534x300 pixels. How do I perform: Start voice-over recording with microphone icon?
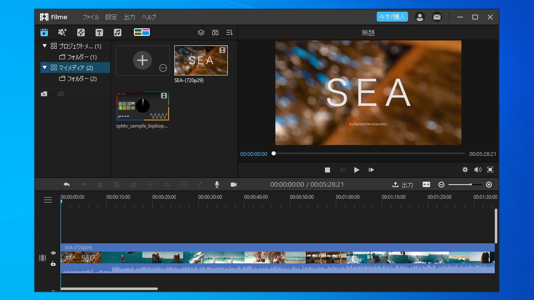click(217, 185)
